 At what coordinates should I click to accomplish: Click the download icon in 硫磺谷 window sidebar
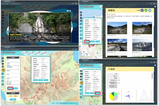81,35
